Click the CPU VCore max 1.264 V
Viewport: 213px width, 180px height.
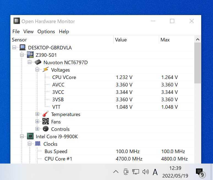point(170,77)
